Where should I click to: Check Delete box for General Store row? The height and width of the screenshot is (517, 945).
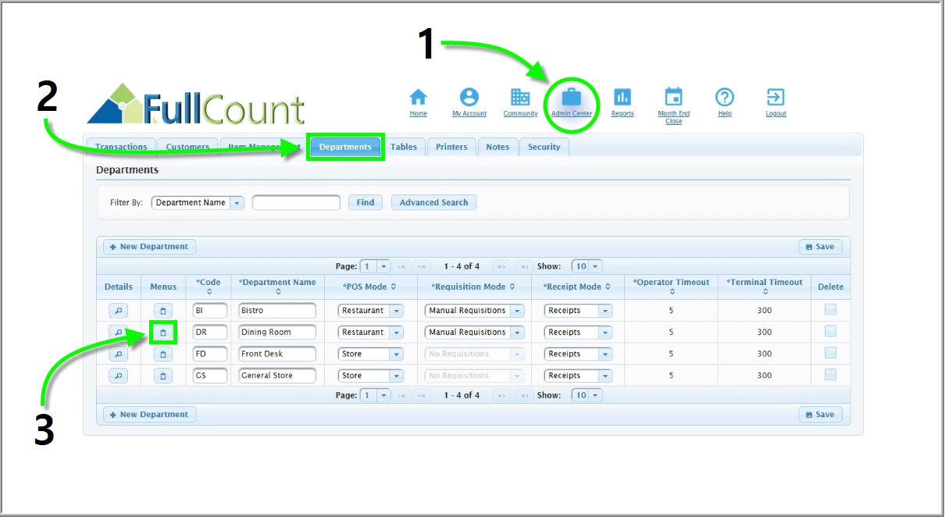coord(830,375)
